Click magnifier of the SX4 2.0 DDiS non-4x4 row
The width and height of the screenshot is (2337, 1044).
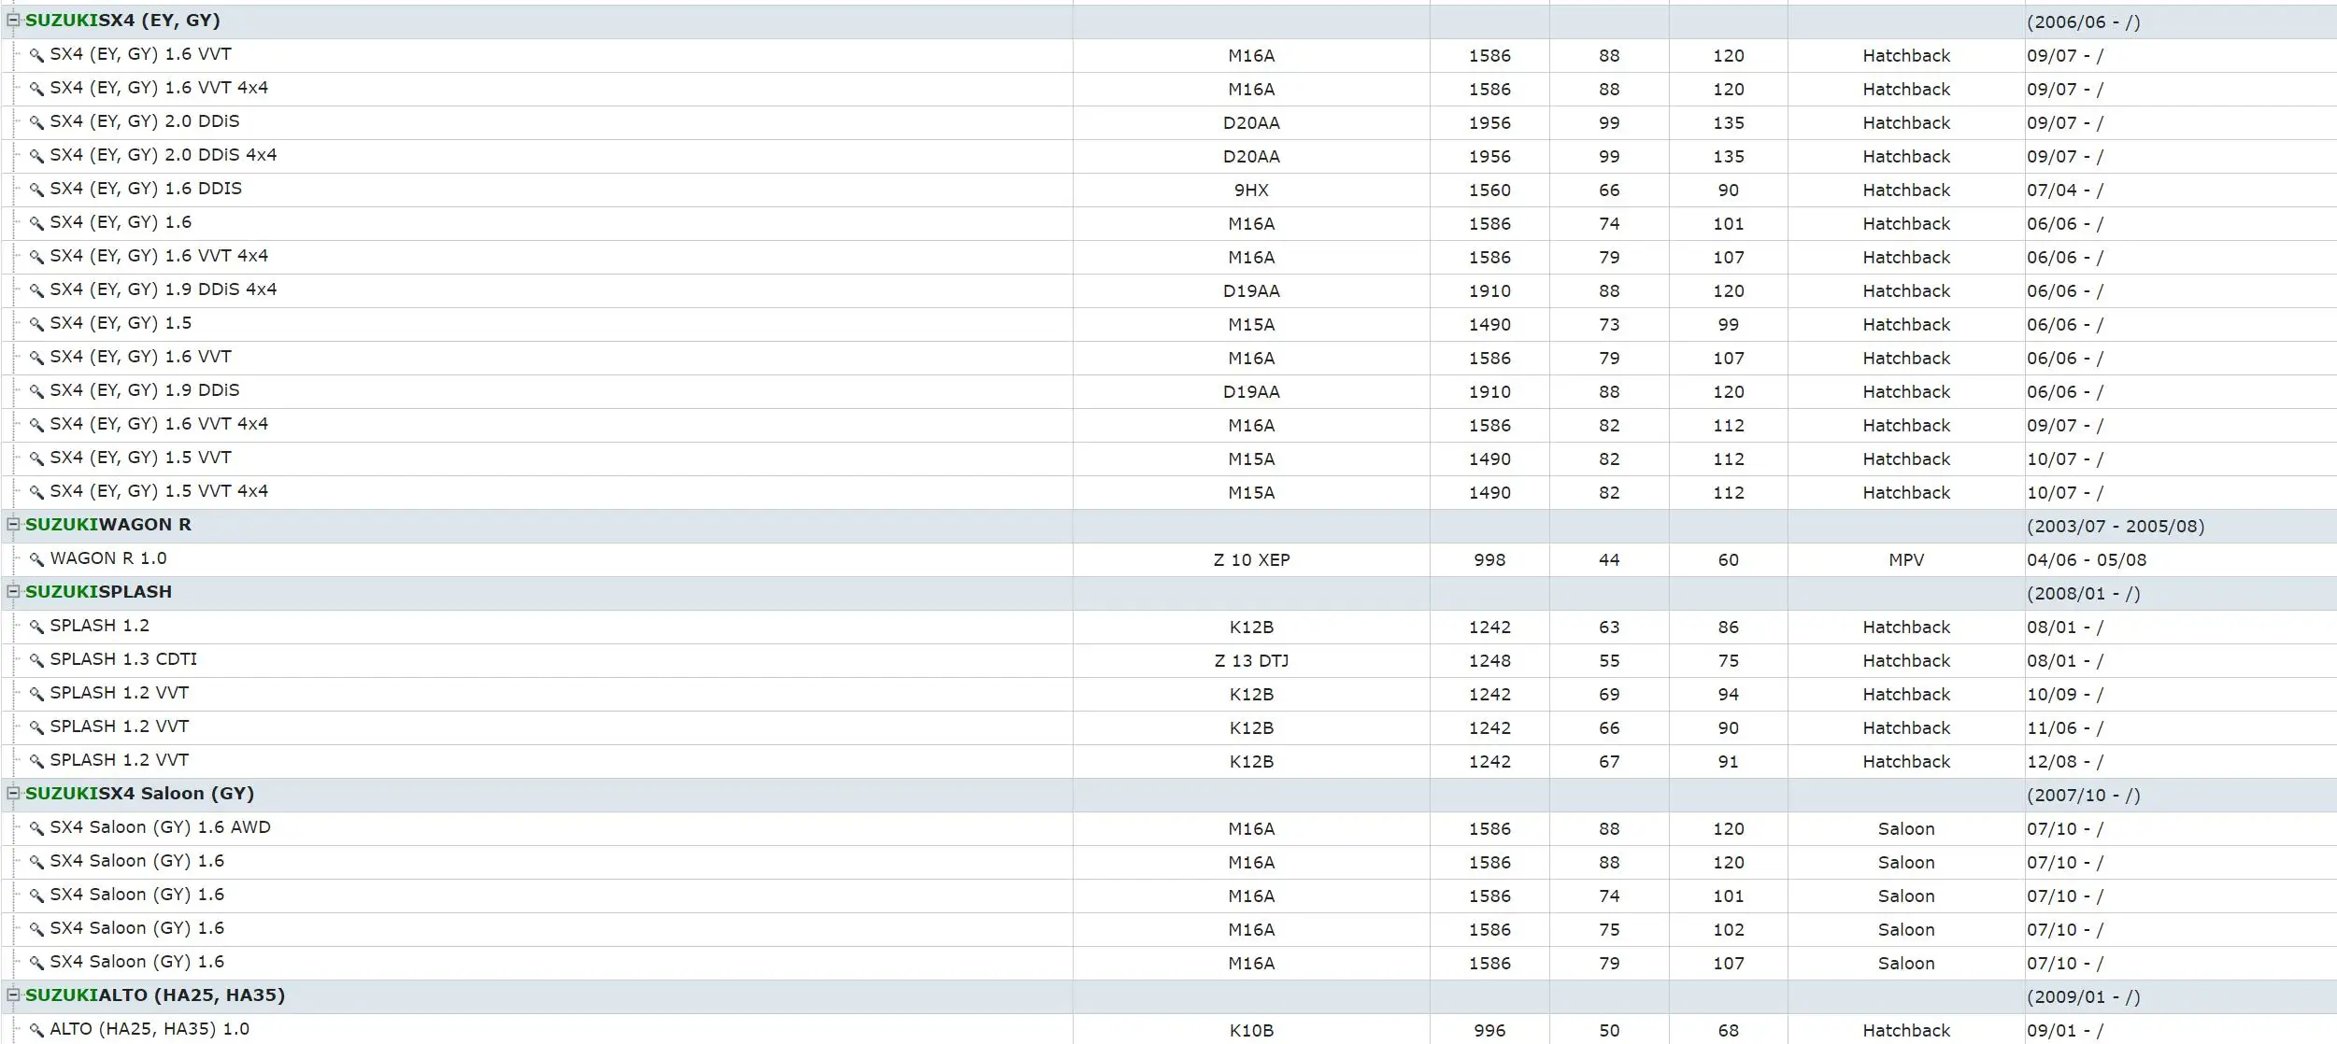click(x=36, y=122)
